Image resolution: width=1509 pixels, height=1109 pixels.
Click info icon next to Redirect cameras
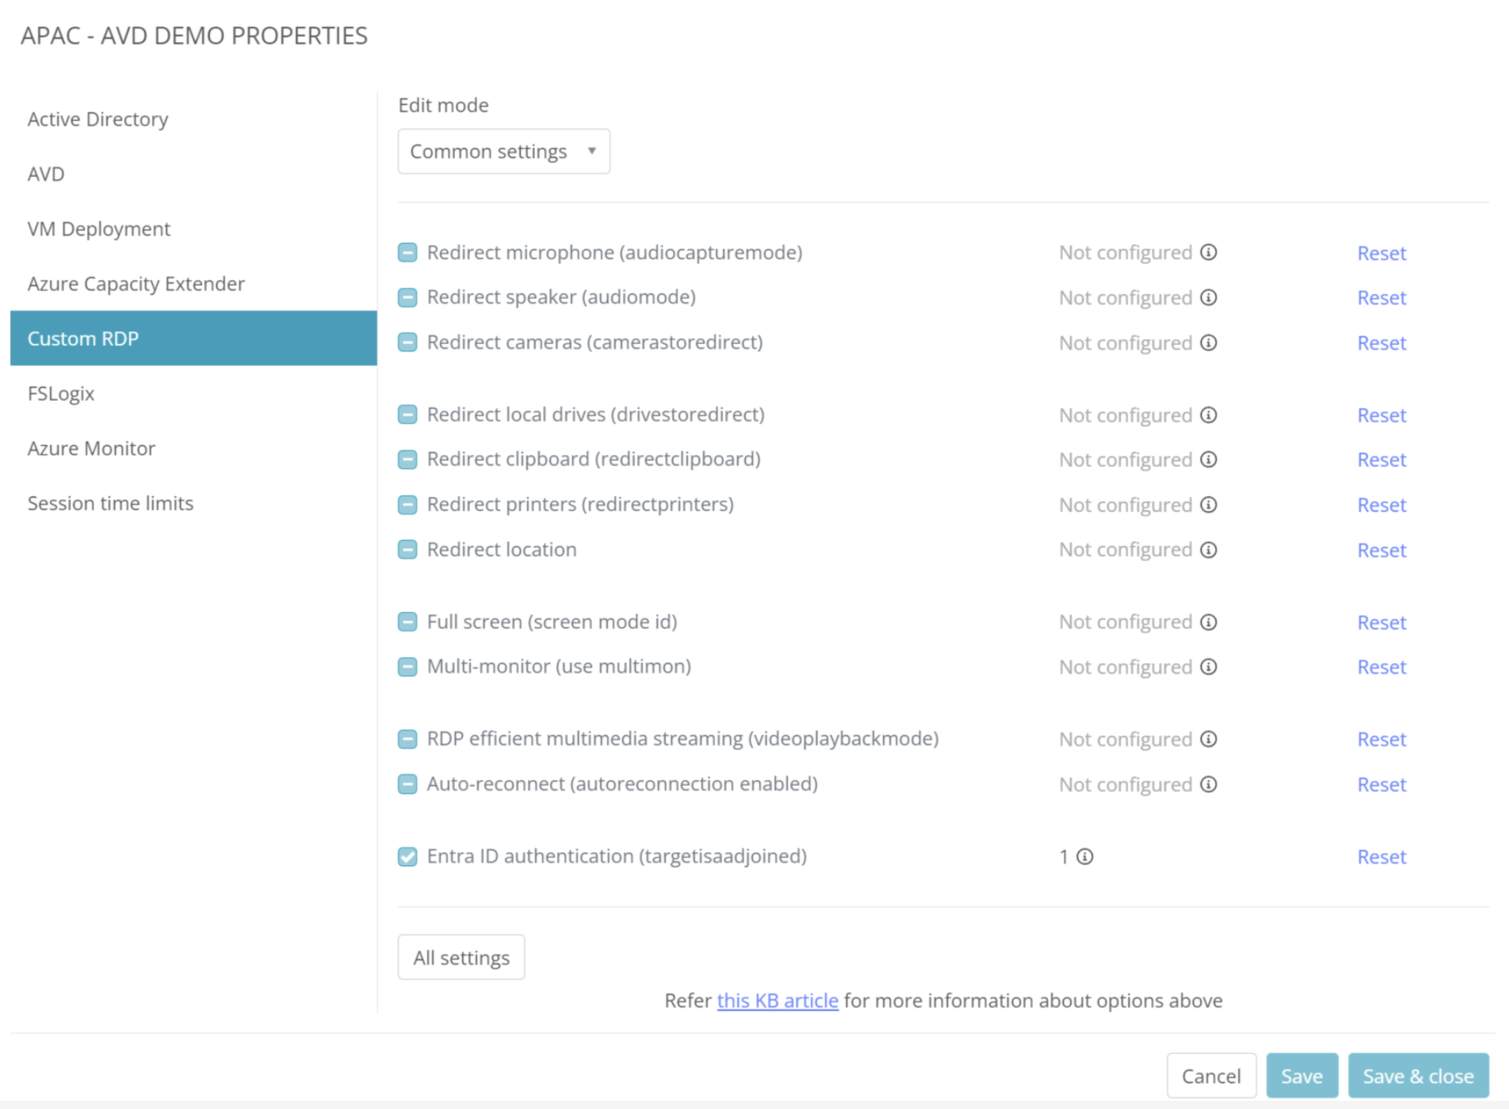click(x=1208, y=342)
